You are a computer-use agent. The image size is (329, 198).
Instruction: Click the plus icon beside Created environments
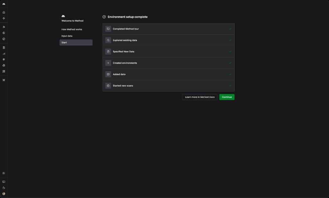108,63
